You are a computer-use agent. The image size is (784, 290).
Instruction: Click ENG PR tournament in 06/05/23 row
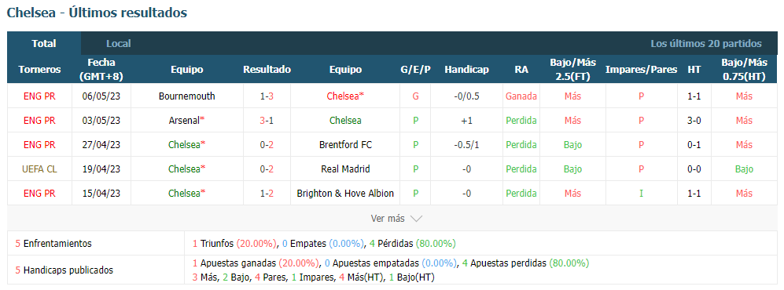[x=39, y=96]
